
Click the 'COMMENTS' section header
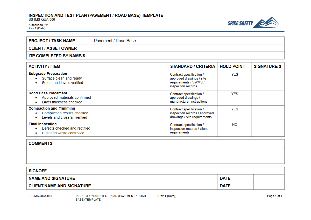pos(40,144)
